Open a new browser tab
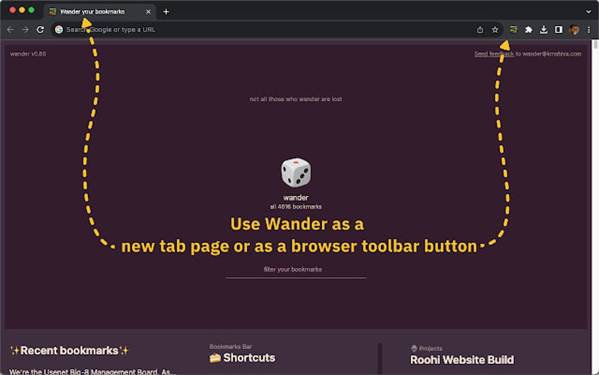The width and height of the screenshot is (599, 375). click(x=166, y=11)
